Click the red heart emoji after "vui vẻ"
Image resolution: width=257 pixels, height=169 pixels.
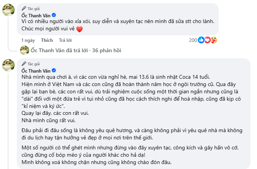pyautogui.click(x=80, y=29)
